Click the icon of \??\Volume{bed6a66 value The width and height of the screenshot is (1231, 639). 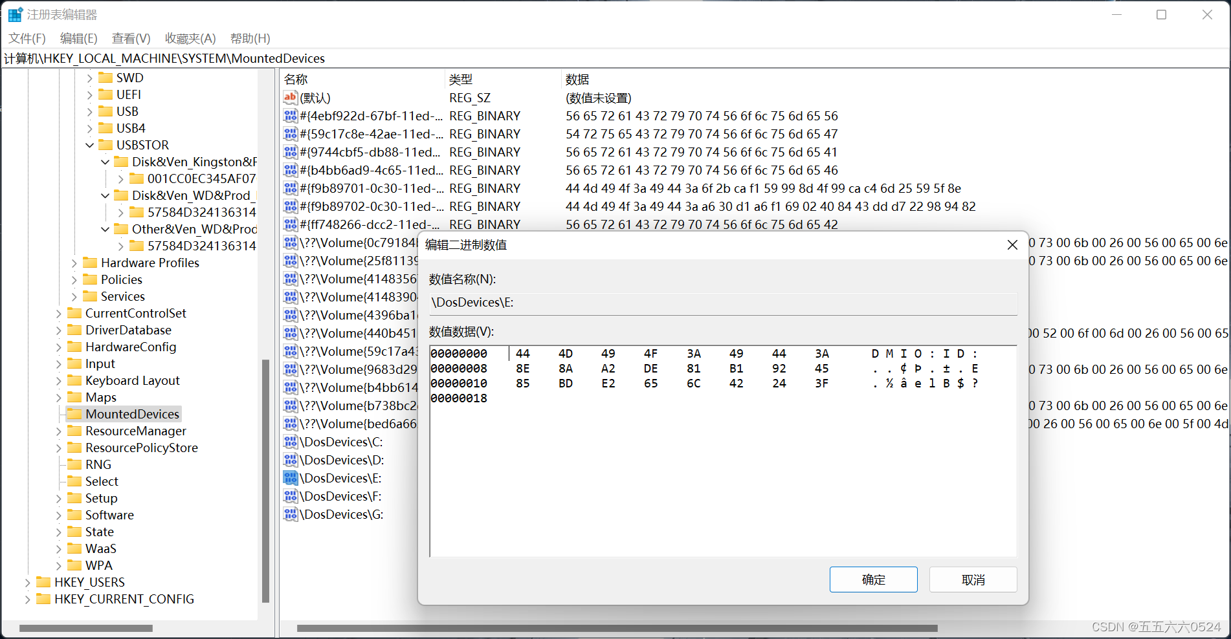[291, 424]
